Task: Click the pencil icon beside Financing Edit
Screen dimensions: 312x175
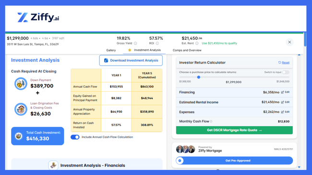Action: pos(282,92)
